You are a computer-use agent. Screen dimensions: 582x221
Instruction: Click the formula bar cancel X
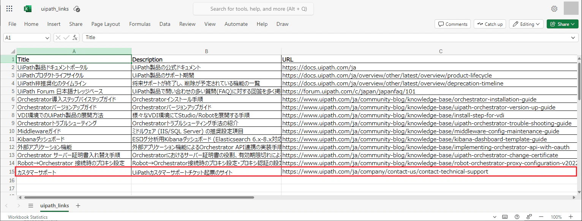coord(58,38)
